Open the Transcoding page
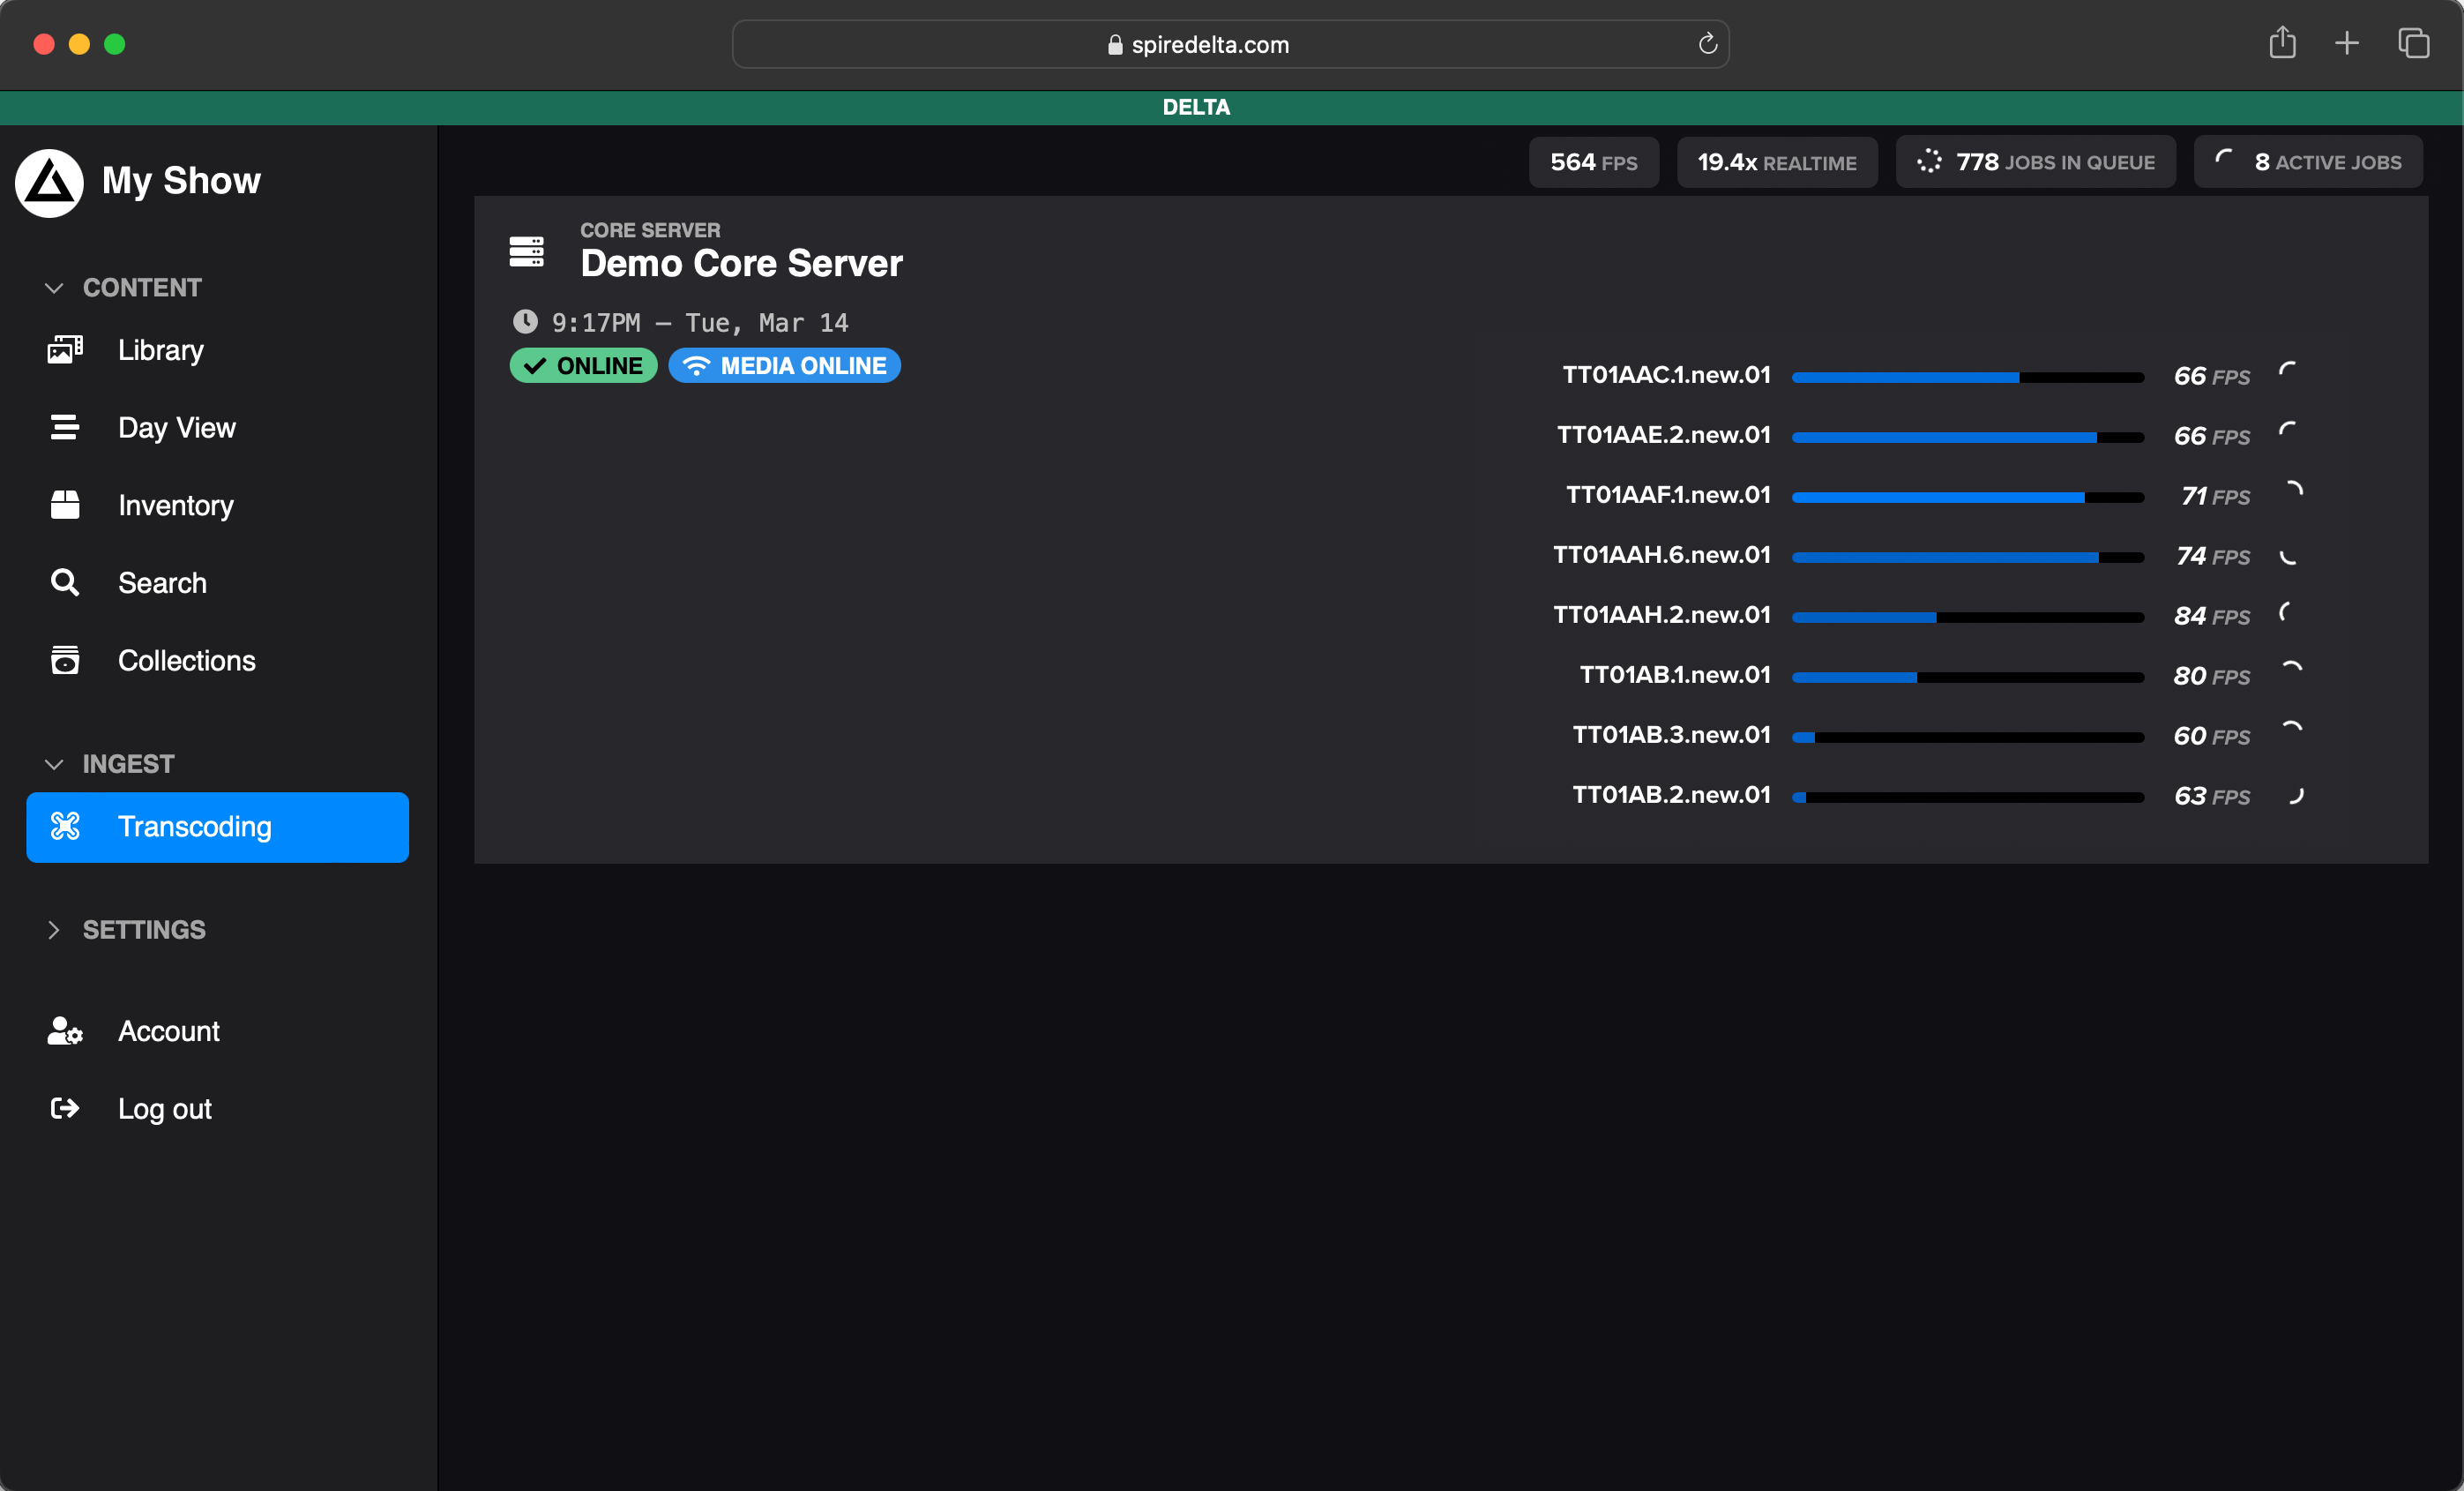This screenshot has height=1491, width=2464. click(217, 827)
